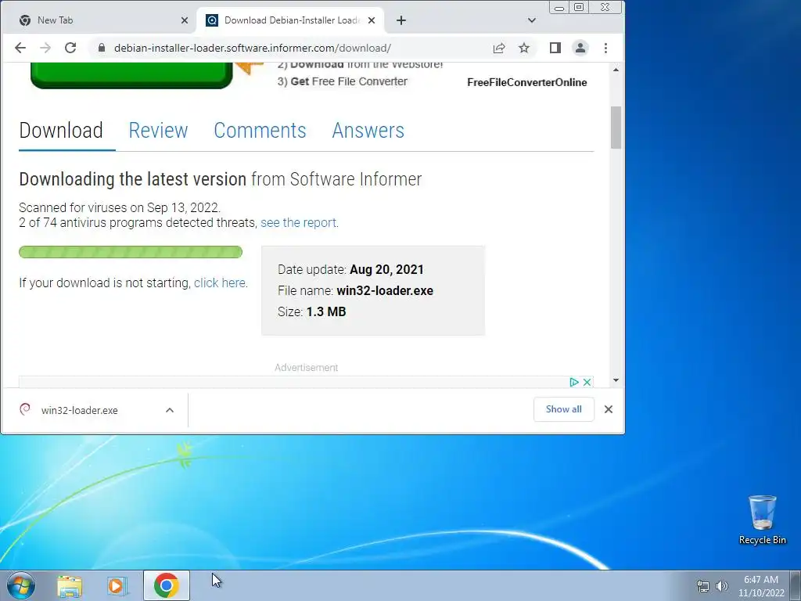Image resolution: width=801 pixels, height=601 pixels.
Task: Click the vertical scrollbar thumb
Action: [x=616, y=128]
